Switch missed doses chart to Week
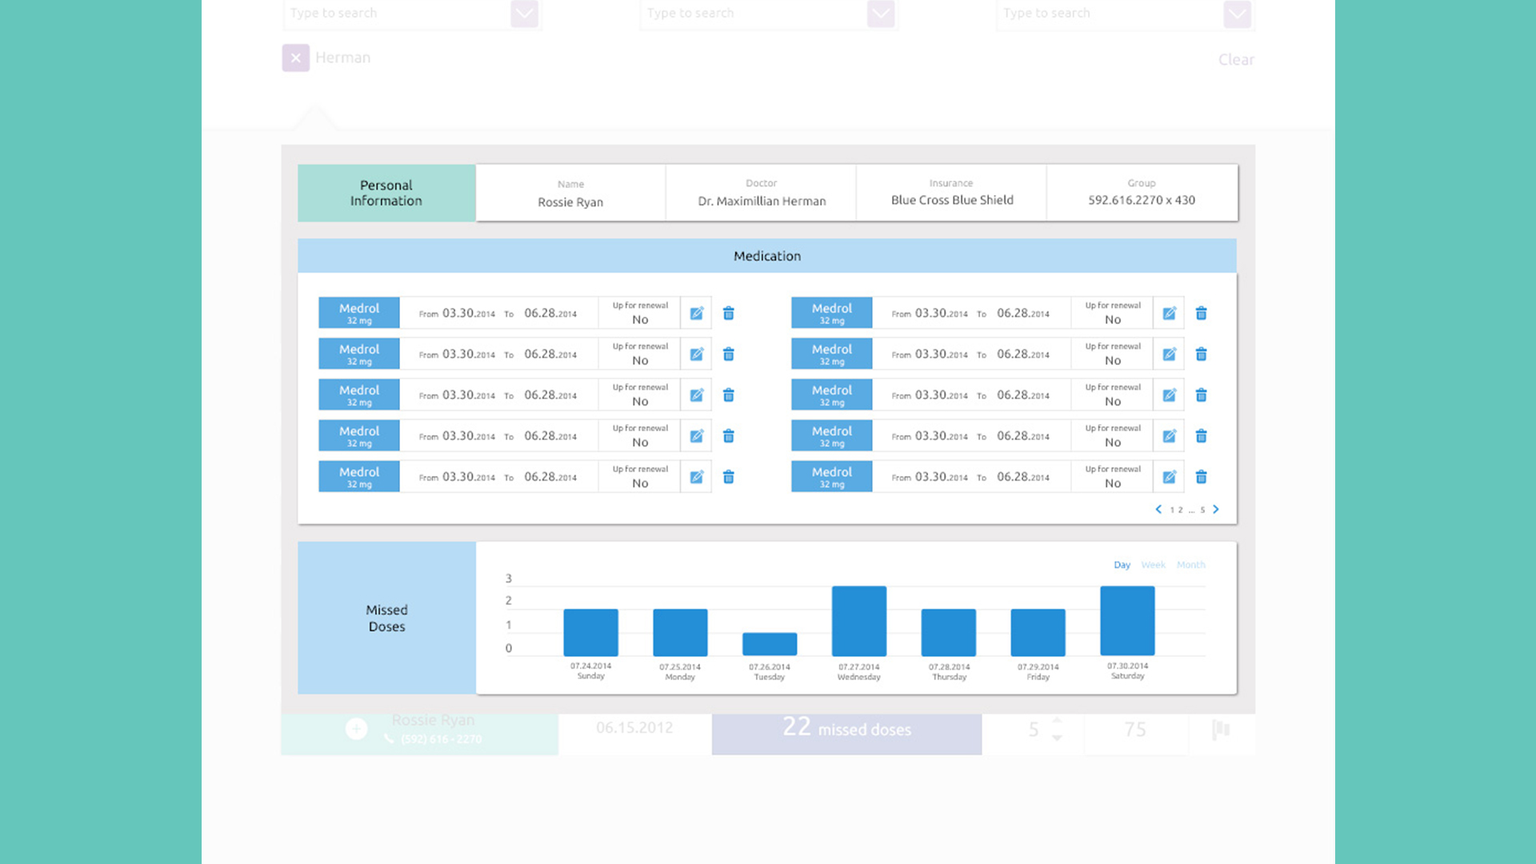Screen dimensions: 1536x864 tap(1153, 565)
